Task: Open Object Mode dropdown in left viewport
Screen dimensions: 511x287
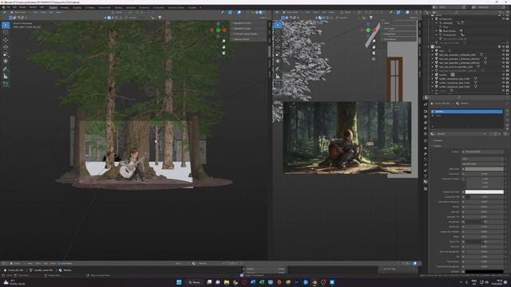Action: pos(19,13)
